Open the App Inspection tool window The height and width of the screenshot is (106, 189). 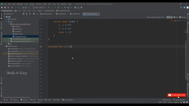(68, 100)
